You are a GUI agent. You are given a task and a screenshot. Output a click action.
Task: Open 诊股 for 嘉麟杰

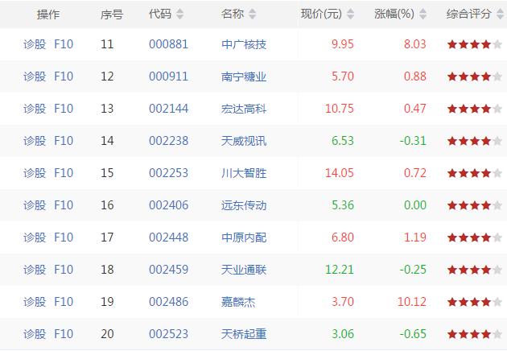35,302
